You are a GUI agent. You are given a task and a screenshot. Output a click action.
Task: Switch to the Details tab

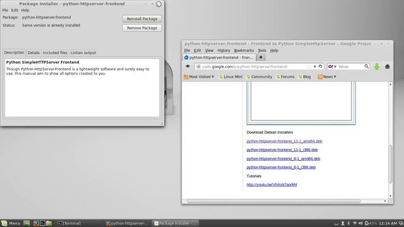(33, 53)
